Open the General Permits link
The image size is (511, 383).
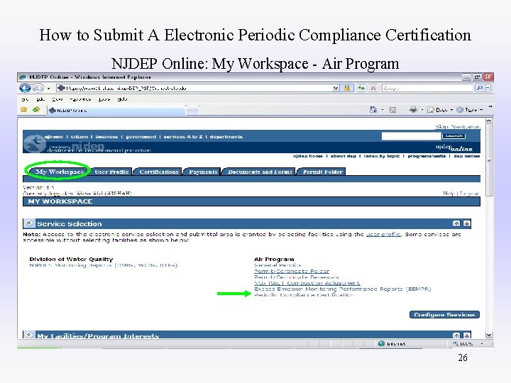point(278,265)
